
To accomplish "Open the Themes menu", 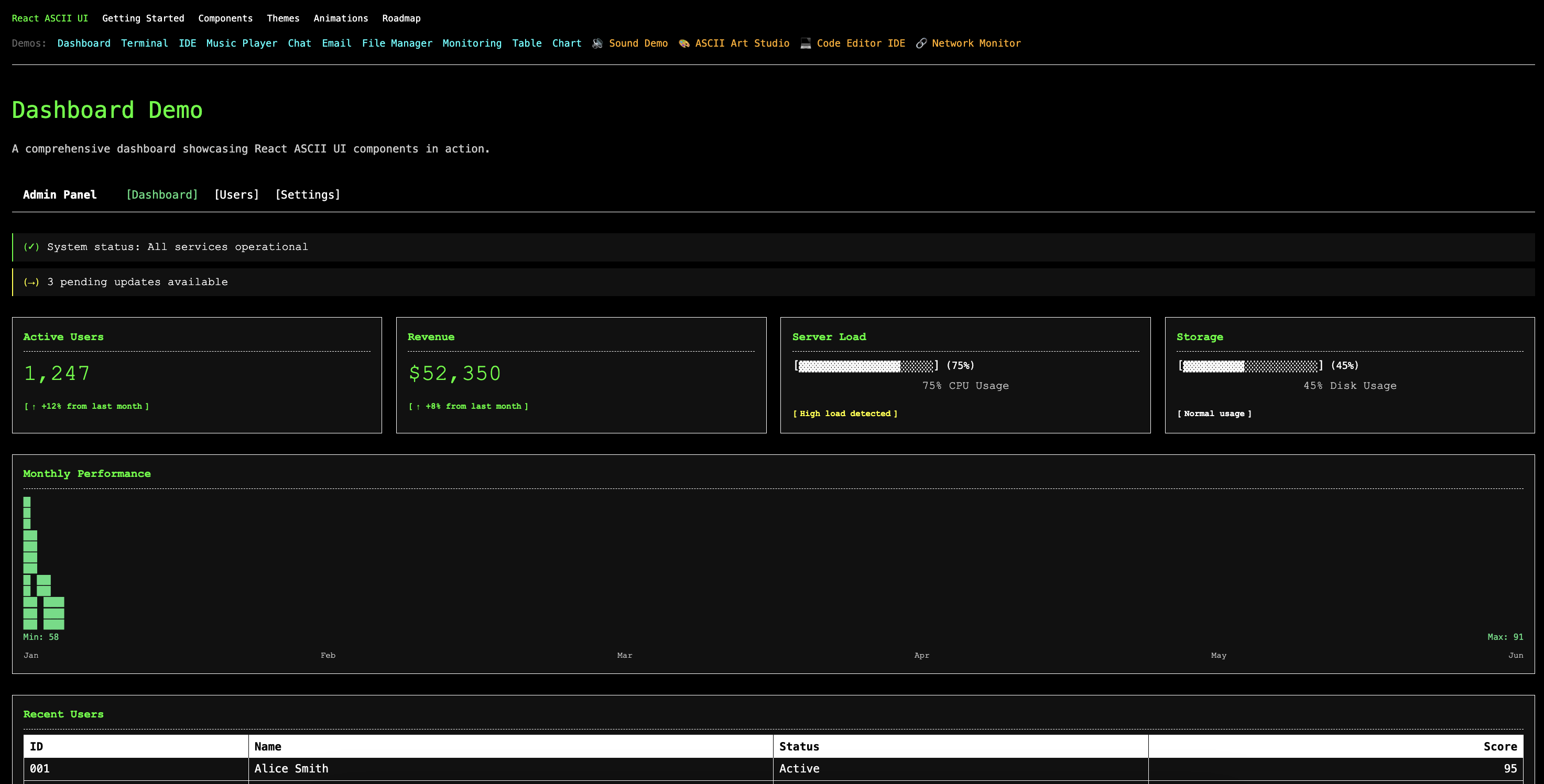I will (x=283, y=18).
